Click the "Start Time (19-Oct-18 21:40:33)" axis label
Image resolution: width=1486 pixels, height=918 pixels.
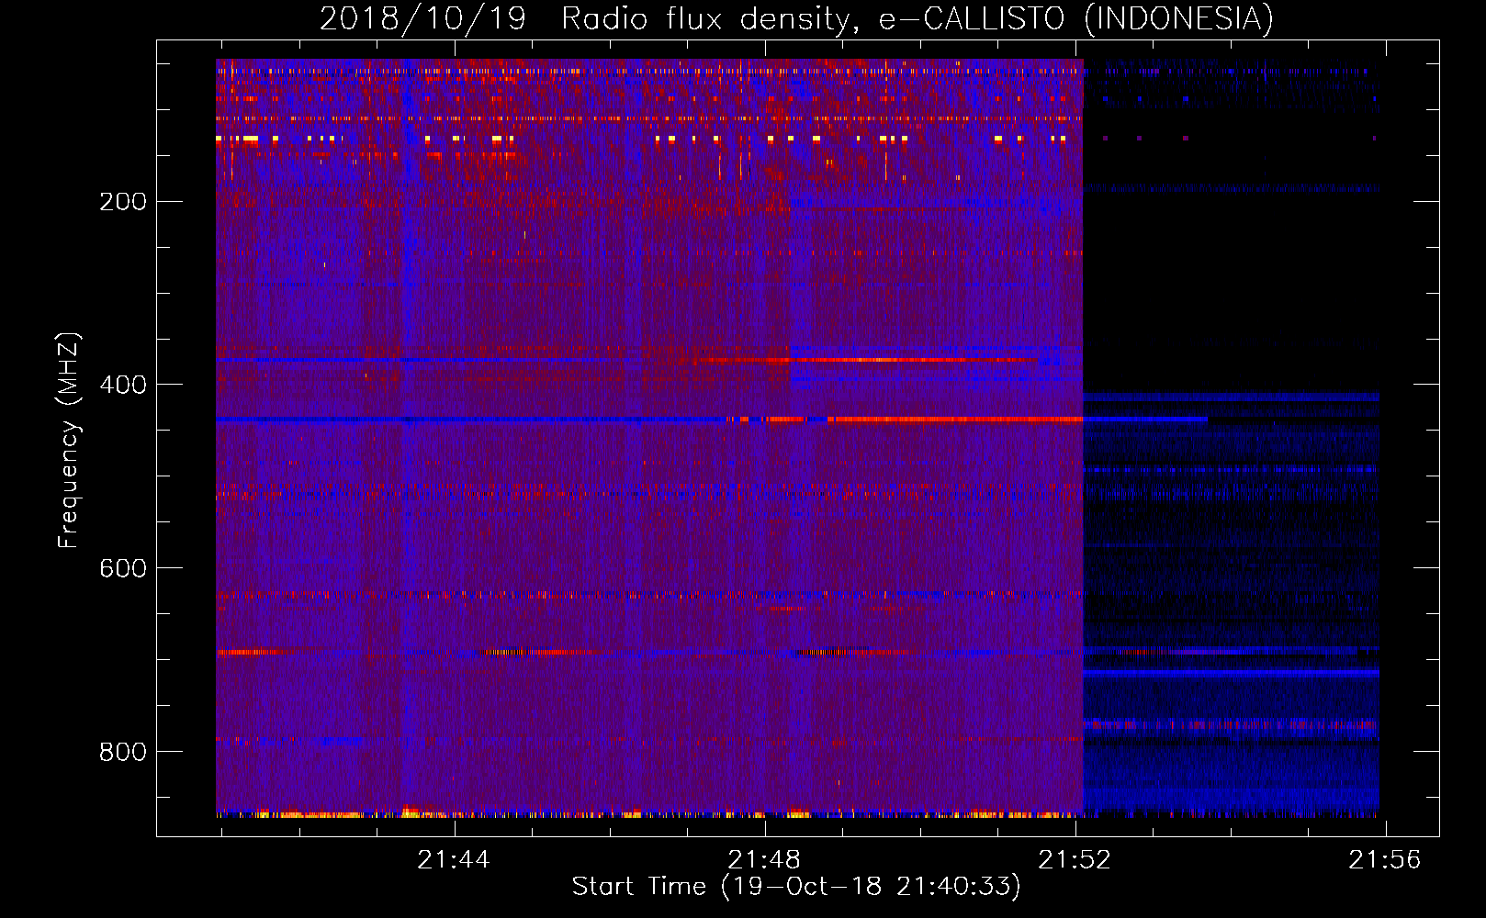(796, 887)
